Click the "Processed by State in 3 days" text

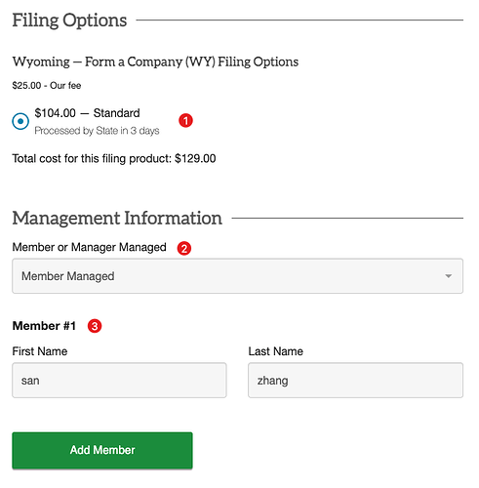(x=97, y=131)
